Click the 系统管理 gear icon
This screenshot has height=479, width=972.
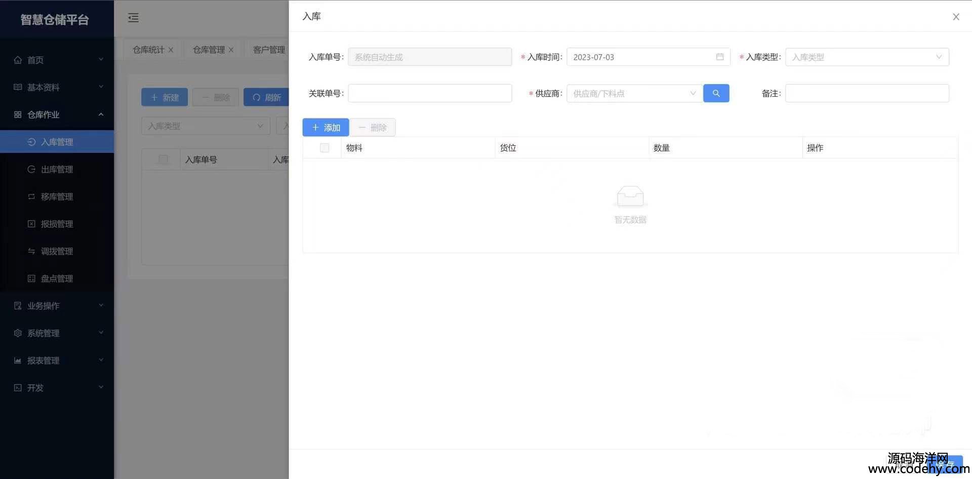coord(18,333)
